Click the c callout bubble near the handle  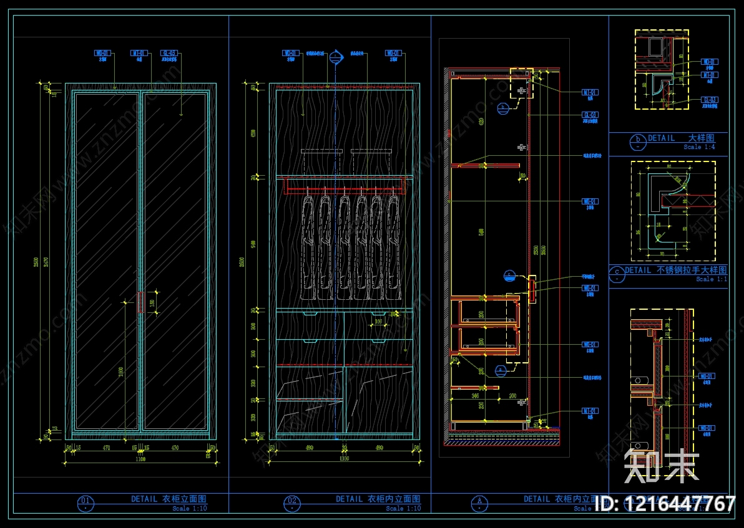tap(509, 276)
